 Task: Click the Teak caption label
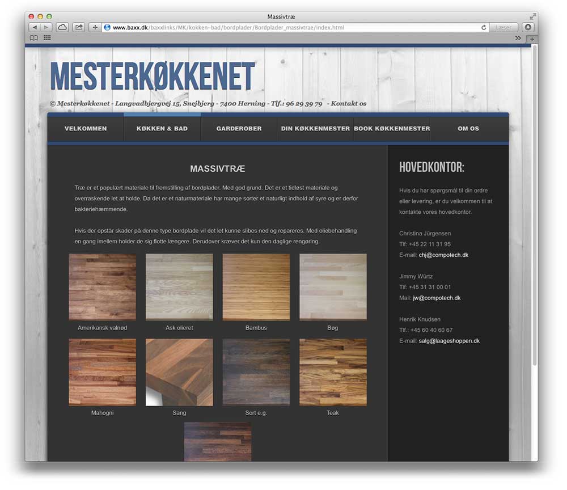click(333, 413)
